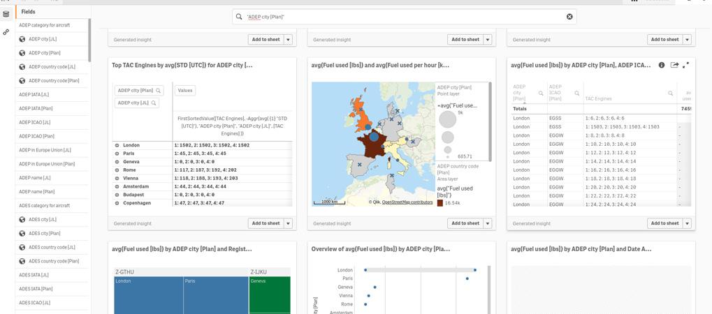The image size is (712, 314).
Task: Select the London block in the treemap
Action: pyautogui.click(x=148, y=295)
